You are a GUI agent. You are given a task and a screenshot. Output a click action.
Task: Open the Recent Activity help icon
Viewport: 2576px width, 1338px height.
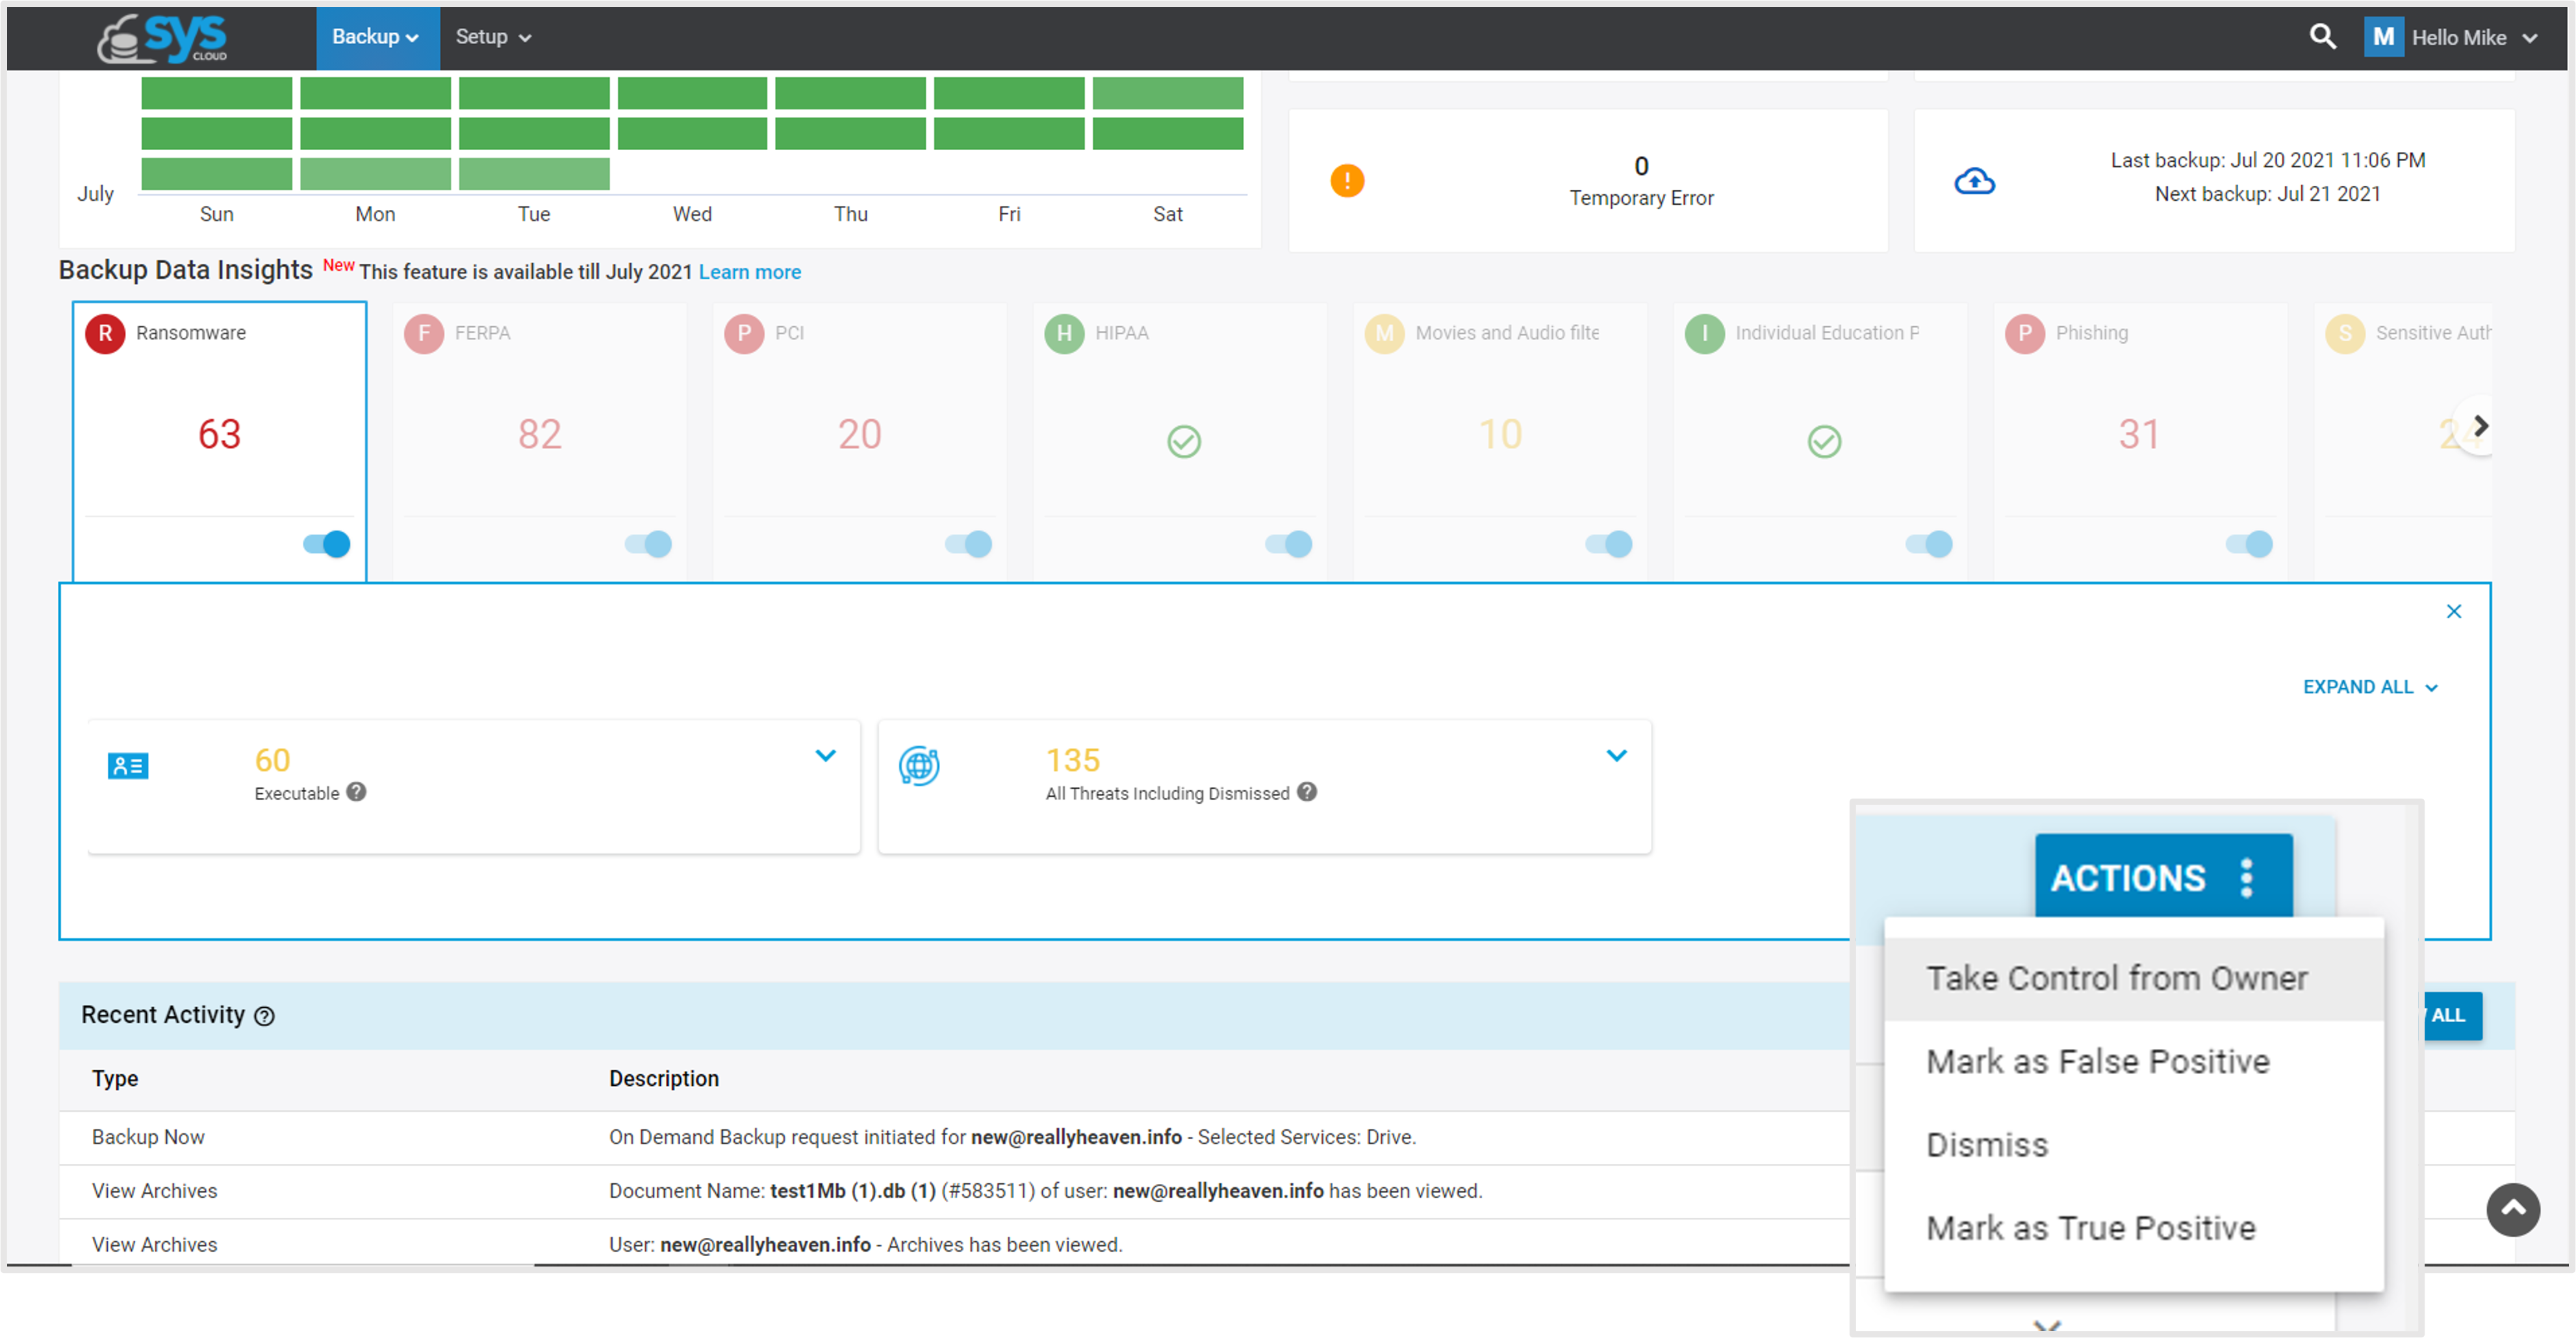264,1016
